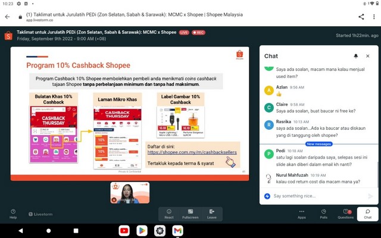Image resolution: width=381 pixels, height=238 pixels.
Task: Go back using the top-left arrow
Action: [8, 17]
